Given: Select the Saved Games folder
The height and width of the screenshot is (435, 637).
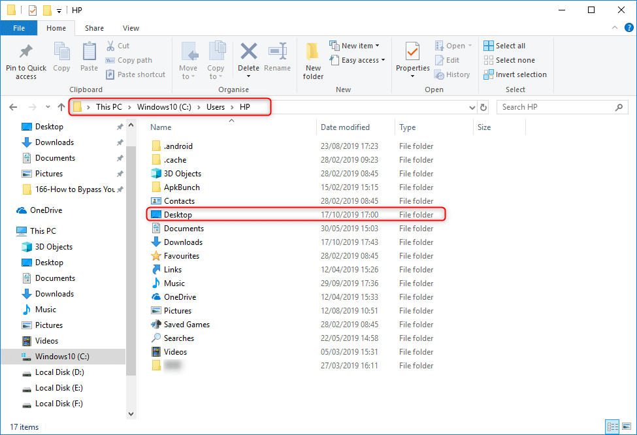Looking at the screenshot, I should click(x=296, y=325).
